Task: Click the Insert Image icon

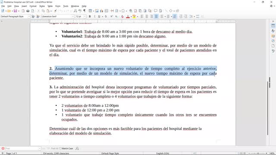Action: tap(97, 11)
